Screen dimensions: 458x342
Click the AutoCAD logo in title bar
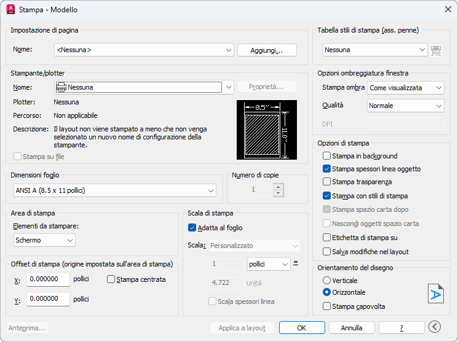click(x=10, y=10)
